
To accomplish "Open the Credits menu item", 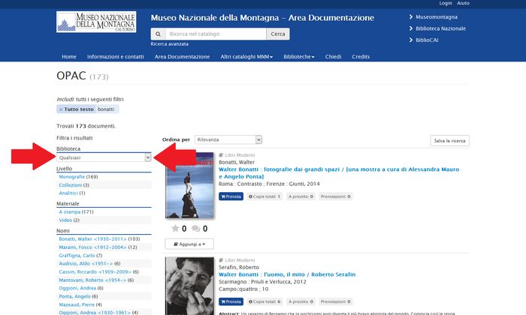I will (361, 57).
